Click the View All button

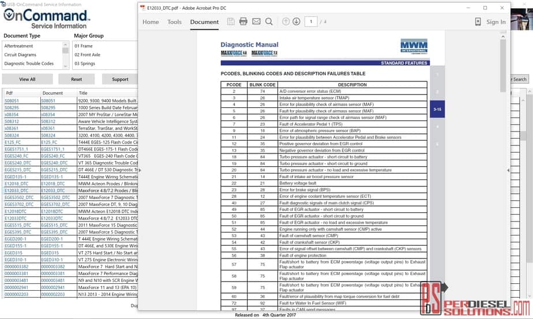coord(27,79)
